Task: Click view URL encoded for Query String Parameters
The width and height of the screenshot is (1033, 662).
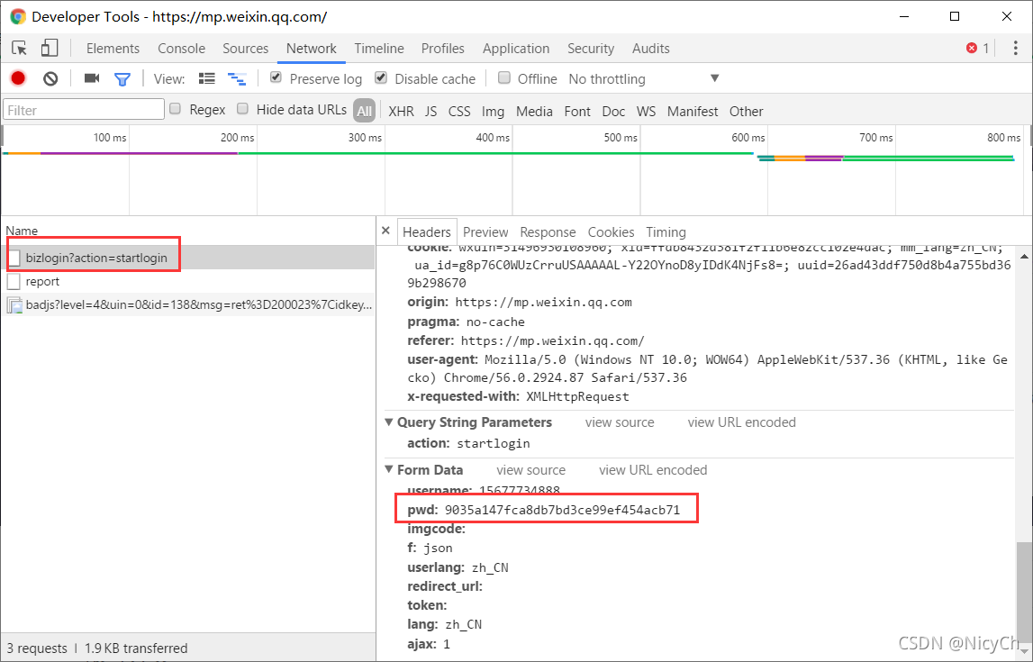Action: (741, 422)
